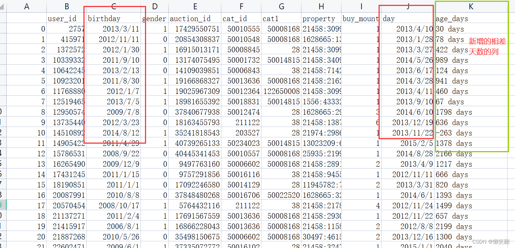Select age_days cell -263 days
The image size is (515, 248).
pos(471,133)
